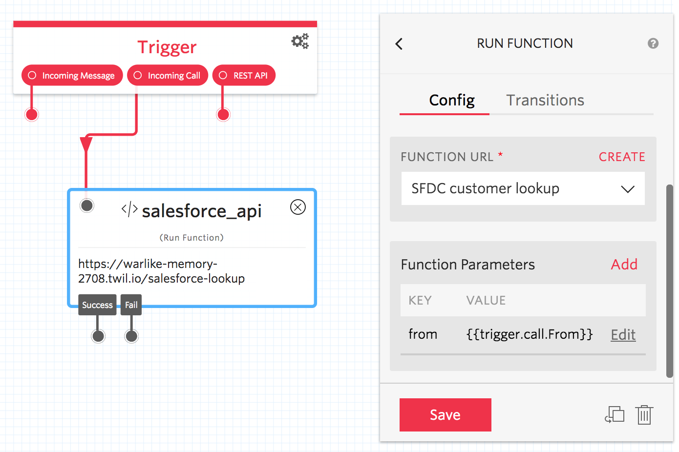Click the {{trigger.call.From}} value
Viewport: 679px width, 452px height.
[530, 334]
